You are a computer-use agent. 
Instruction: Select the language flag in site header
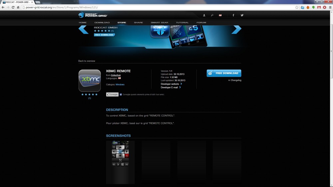point(220,15)
